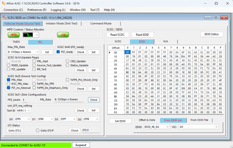Uncheck the FRL_Max checkbox
Image resolution: width=233 pixels, height=148 pixels.
coord(9,80)
